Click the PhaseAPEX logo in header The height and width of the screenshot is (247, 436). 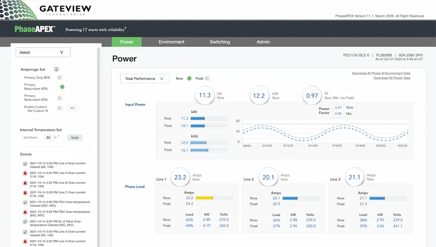click(35, 29)
